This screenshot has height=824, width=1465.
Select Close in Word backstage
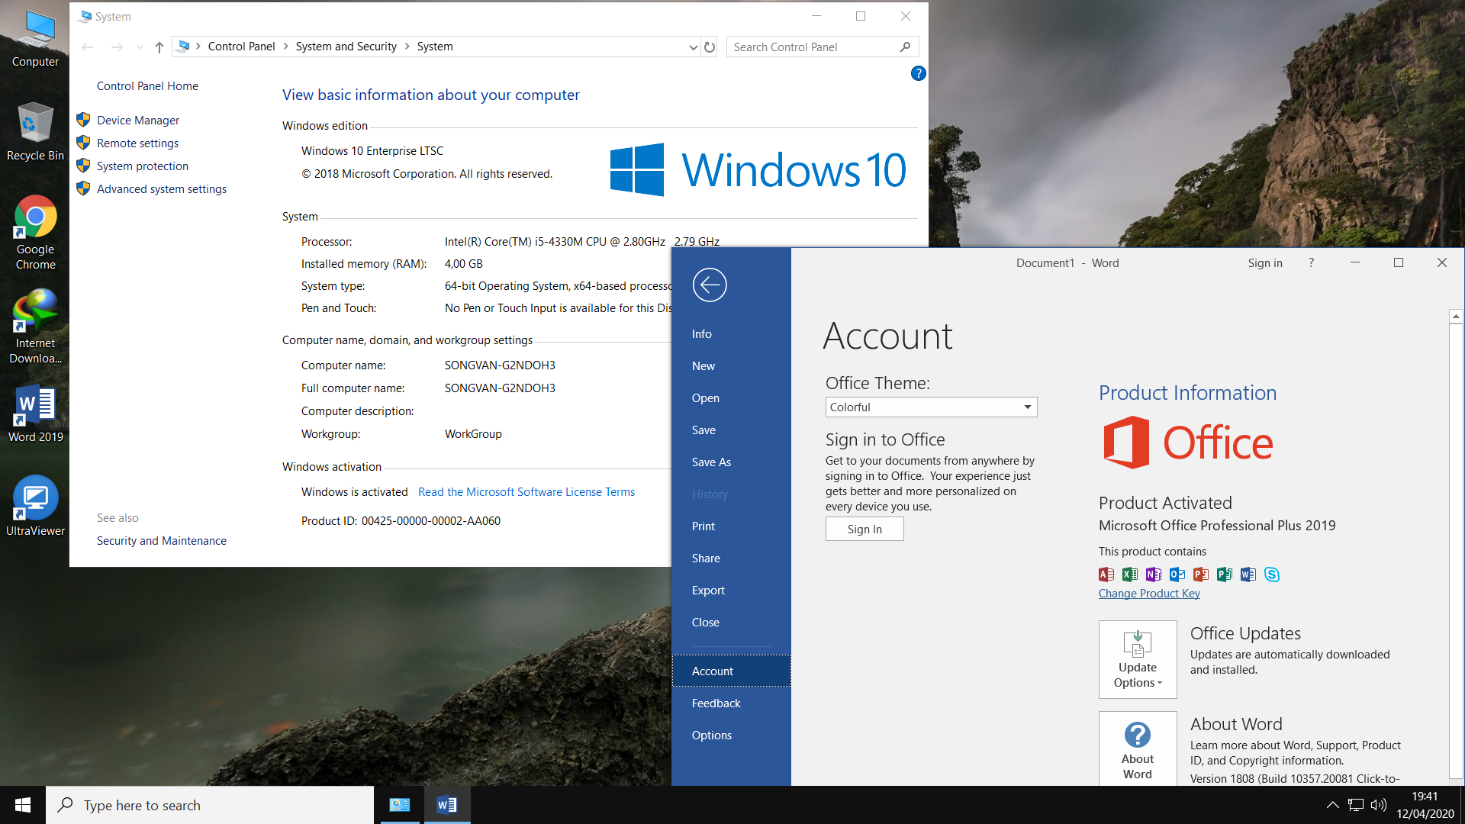click(x=731, y=623)
